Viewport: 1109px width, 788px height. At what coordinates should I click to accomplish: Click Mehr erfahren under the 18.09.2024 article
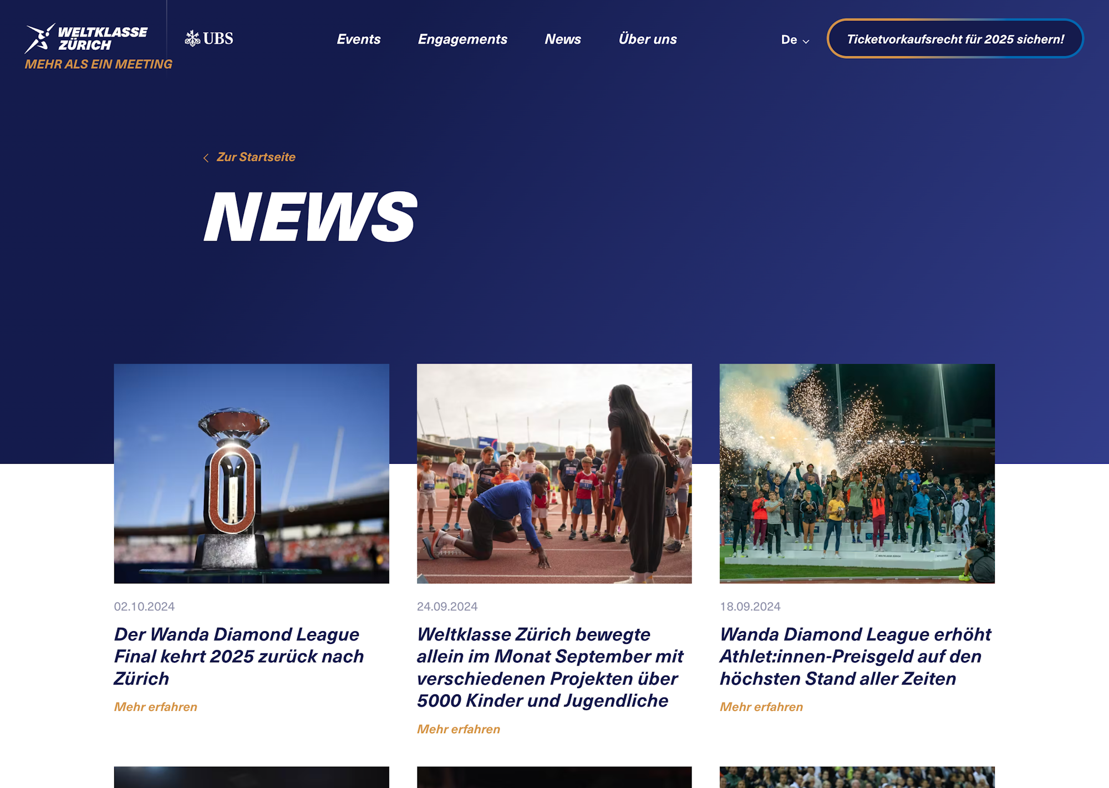761,707
